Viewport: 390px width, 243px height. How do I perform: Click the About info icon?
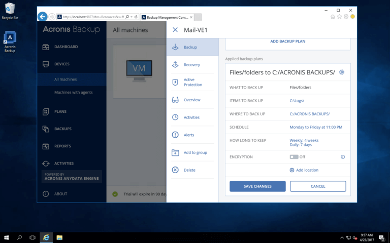click(46, 194)
